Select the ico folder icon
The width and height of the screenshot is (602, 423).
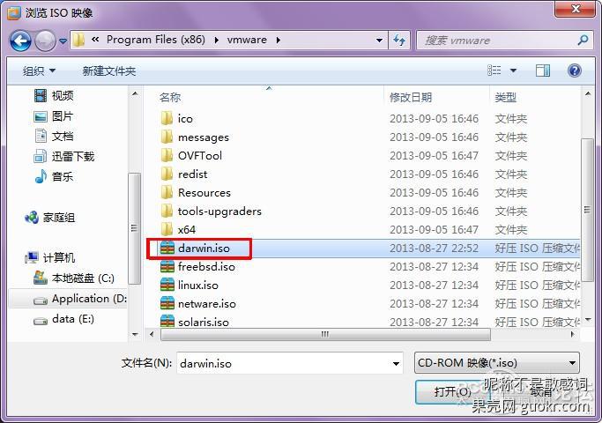[x=167, y=118]
